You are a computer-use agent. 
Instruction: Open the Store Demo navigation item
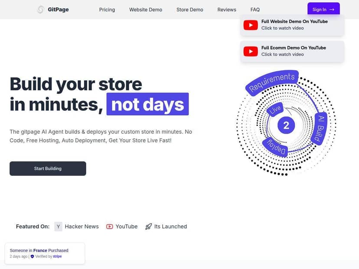(x=189, y=10)
